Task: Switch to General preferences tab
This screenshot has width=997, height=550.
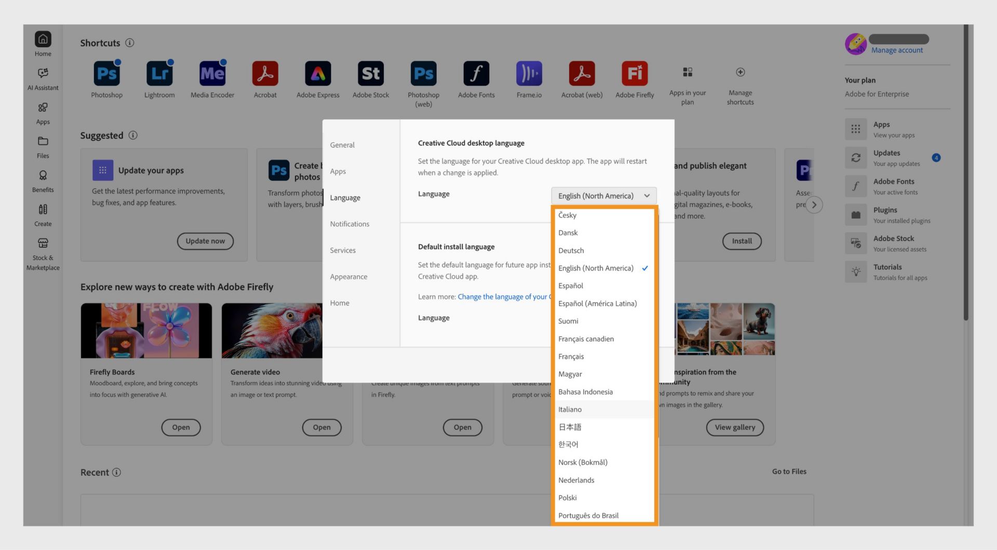Action: click(x=342, y=145)
